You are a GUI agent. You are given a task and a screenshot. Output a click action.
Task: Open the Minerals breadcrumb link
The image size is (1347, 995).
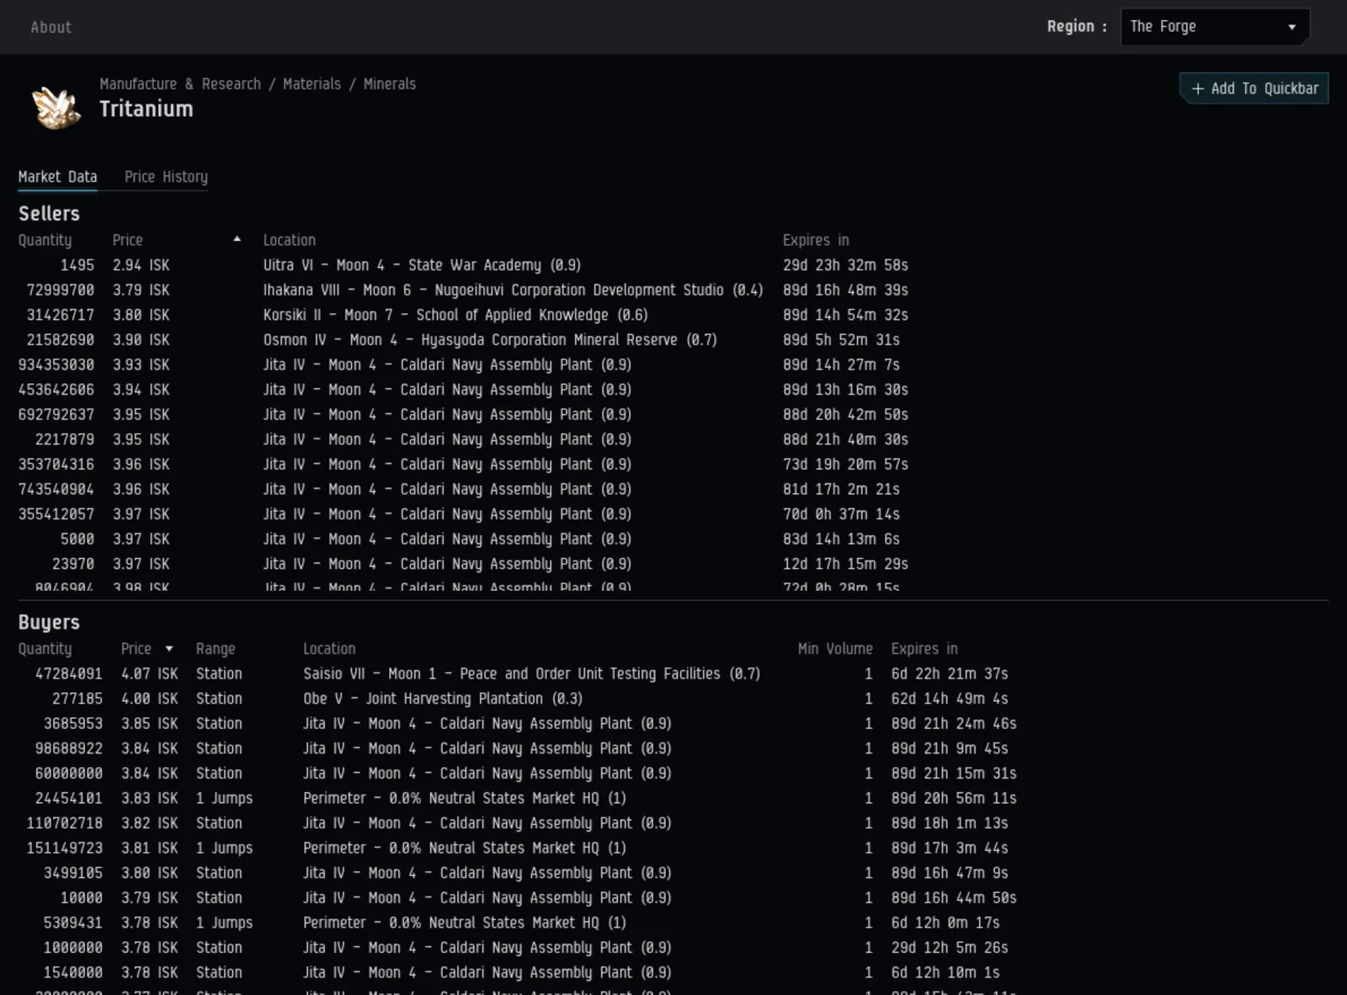tap(389, 84)
